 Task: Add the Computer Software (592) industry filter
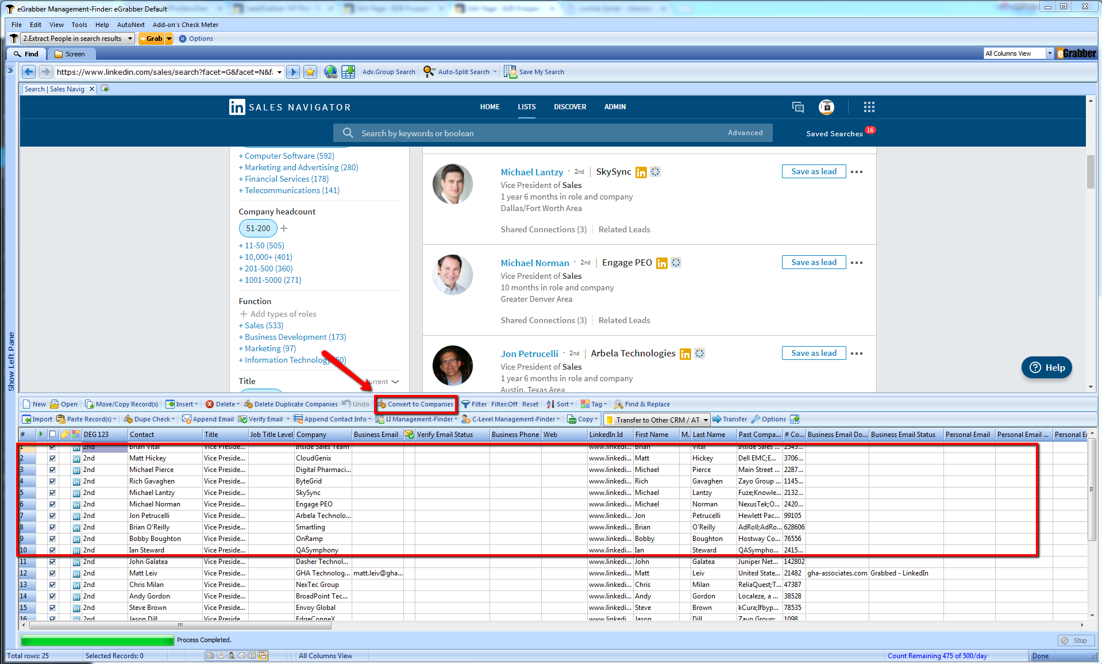pos(286,156)
